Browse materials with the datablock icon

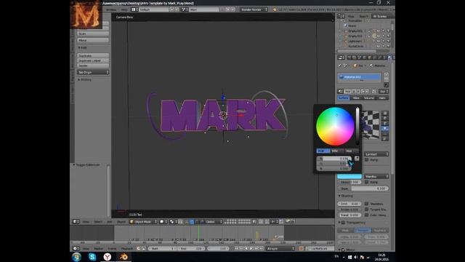(340, 91)
